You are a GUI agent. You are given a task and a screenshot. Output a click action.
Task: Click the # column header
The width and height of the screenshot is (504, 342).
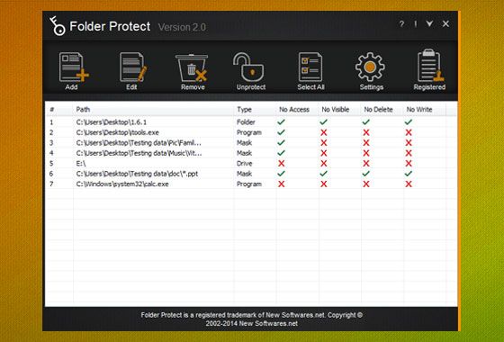(52, 109)
